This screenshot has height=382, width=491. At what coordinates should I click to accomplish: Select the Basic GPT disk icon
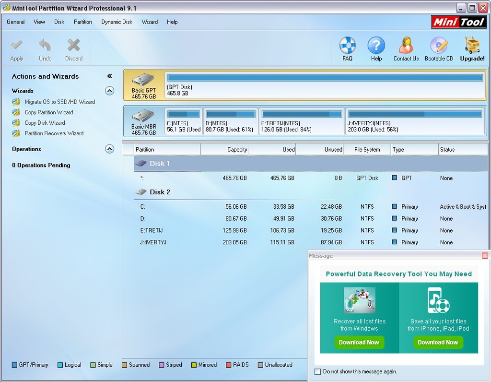[143, 80]
